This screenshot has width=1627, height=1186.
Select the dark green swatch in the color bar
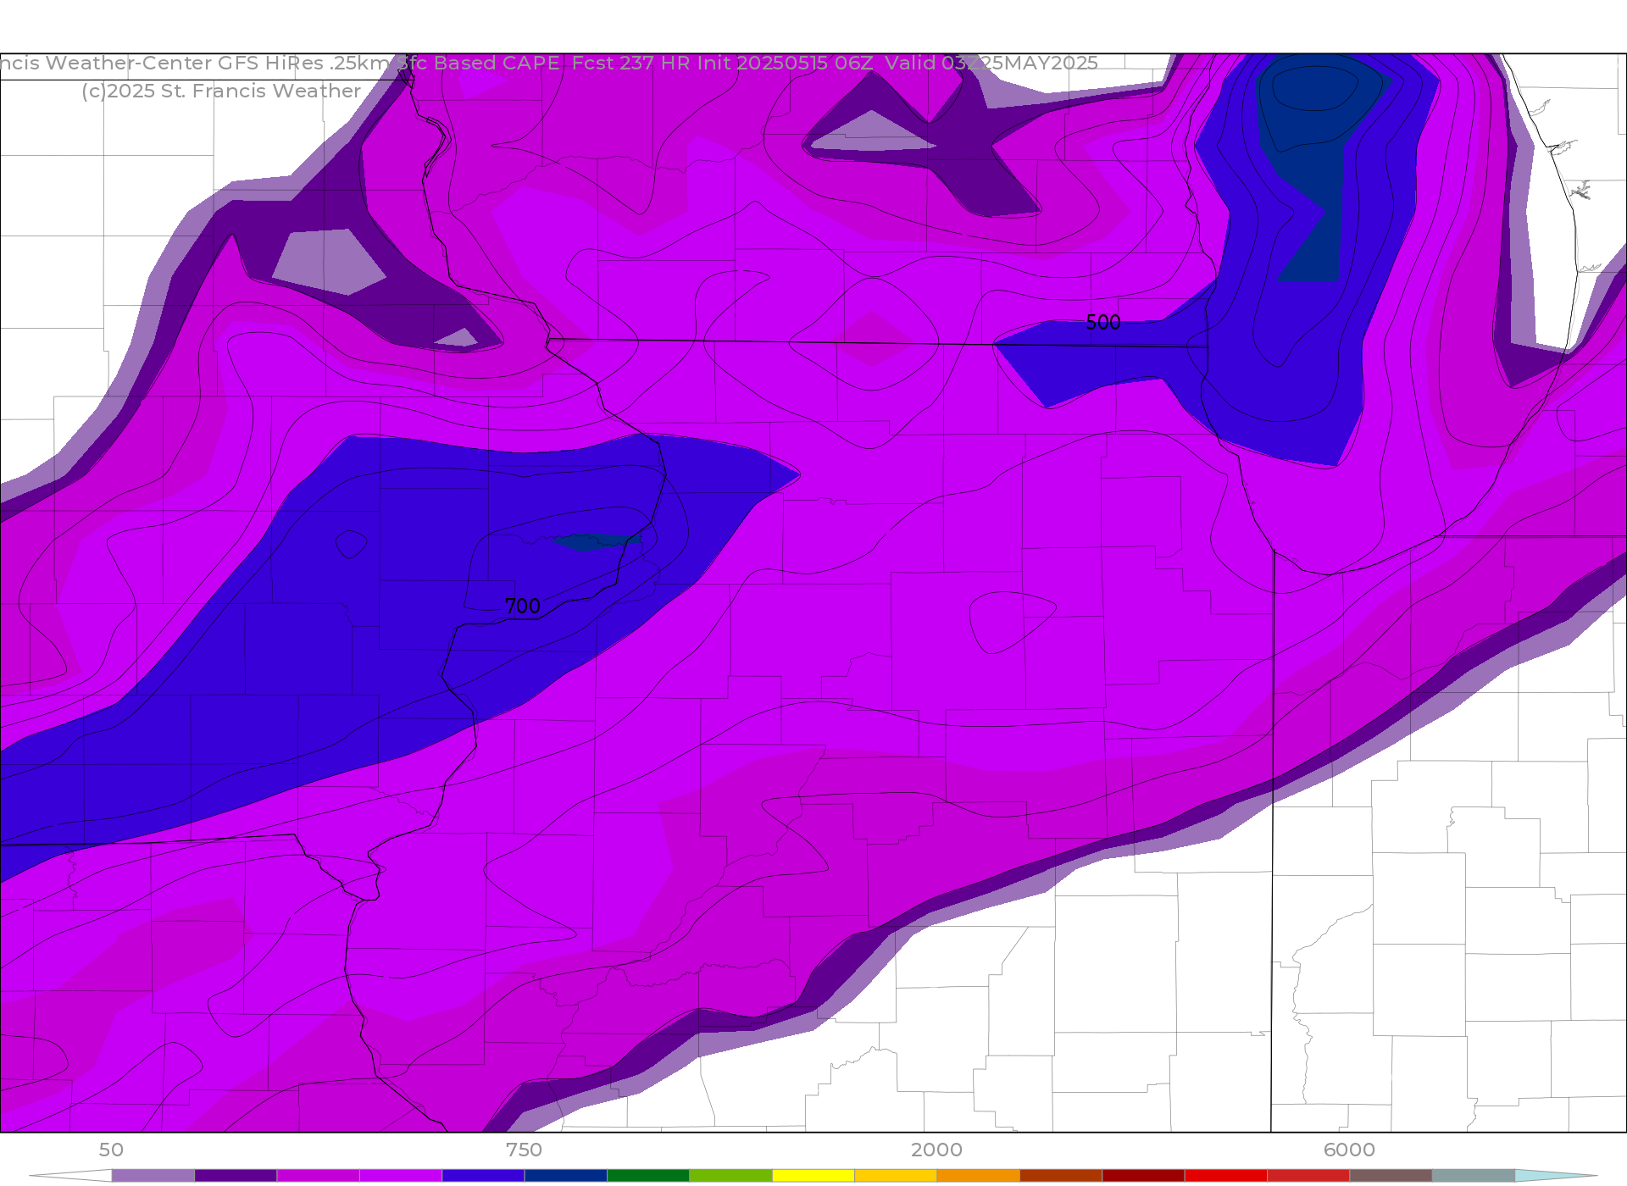[648, 1176]
